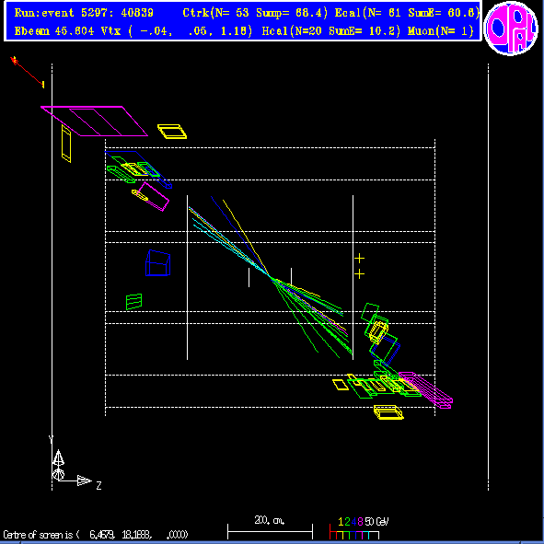Click the energy color scale legend

click(x=358, y=528)
